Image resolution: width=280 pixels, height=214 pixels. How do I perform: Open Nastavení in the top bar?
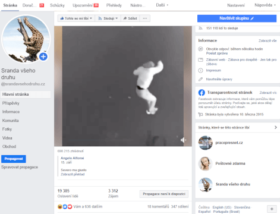click(x=236, y=5)
